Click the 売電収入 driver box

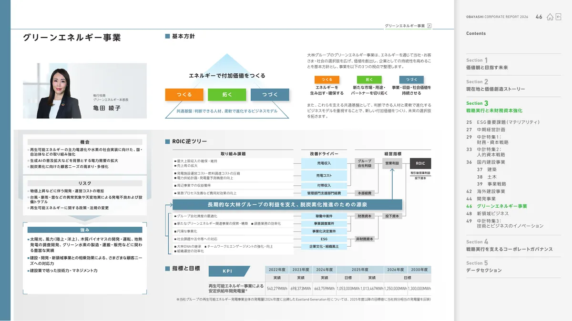pos(324,163)
